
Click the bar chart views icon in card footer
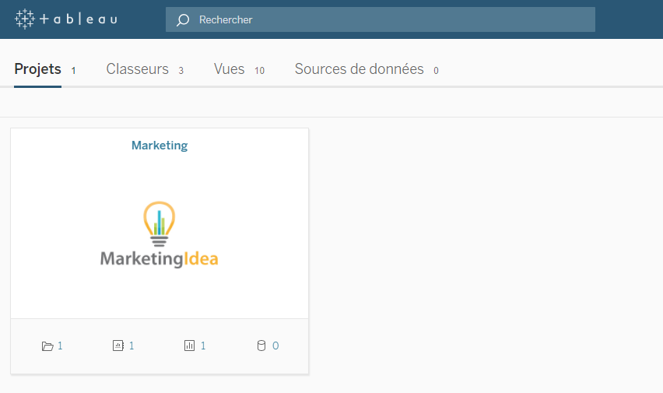(x=189, y=346)
